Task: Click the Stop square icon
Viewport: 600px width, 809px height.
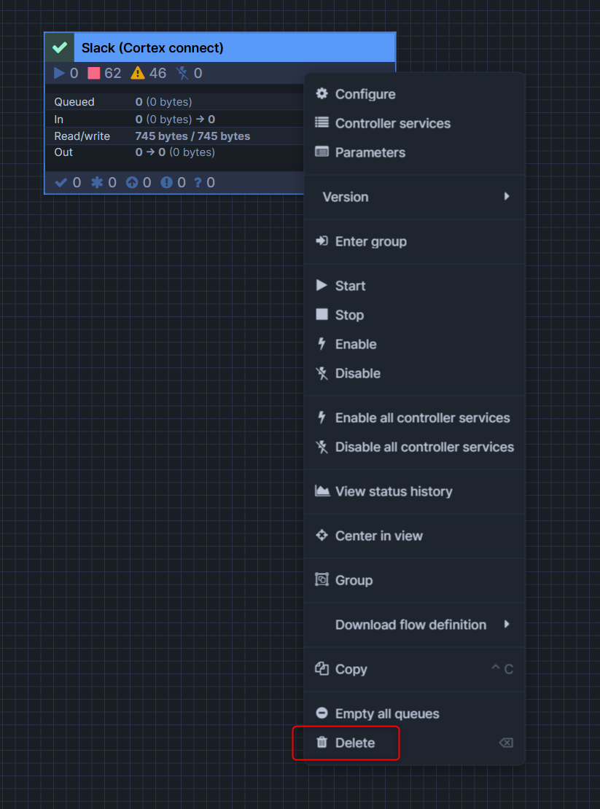Action: 322,315
